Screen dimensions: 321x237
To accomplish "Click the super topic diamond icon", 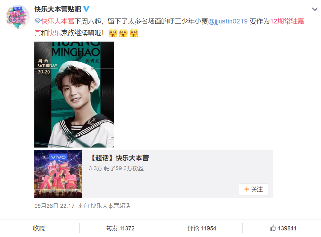I will click(x=38, y=21).
